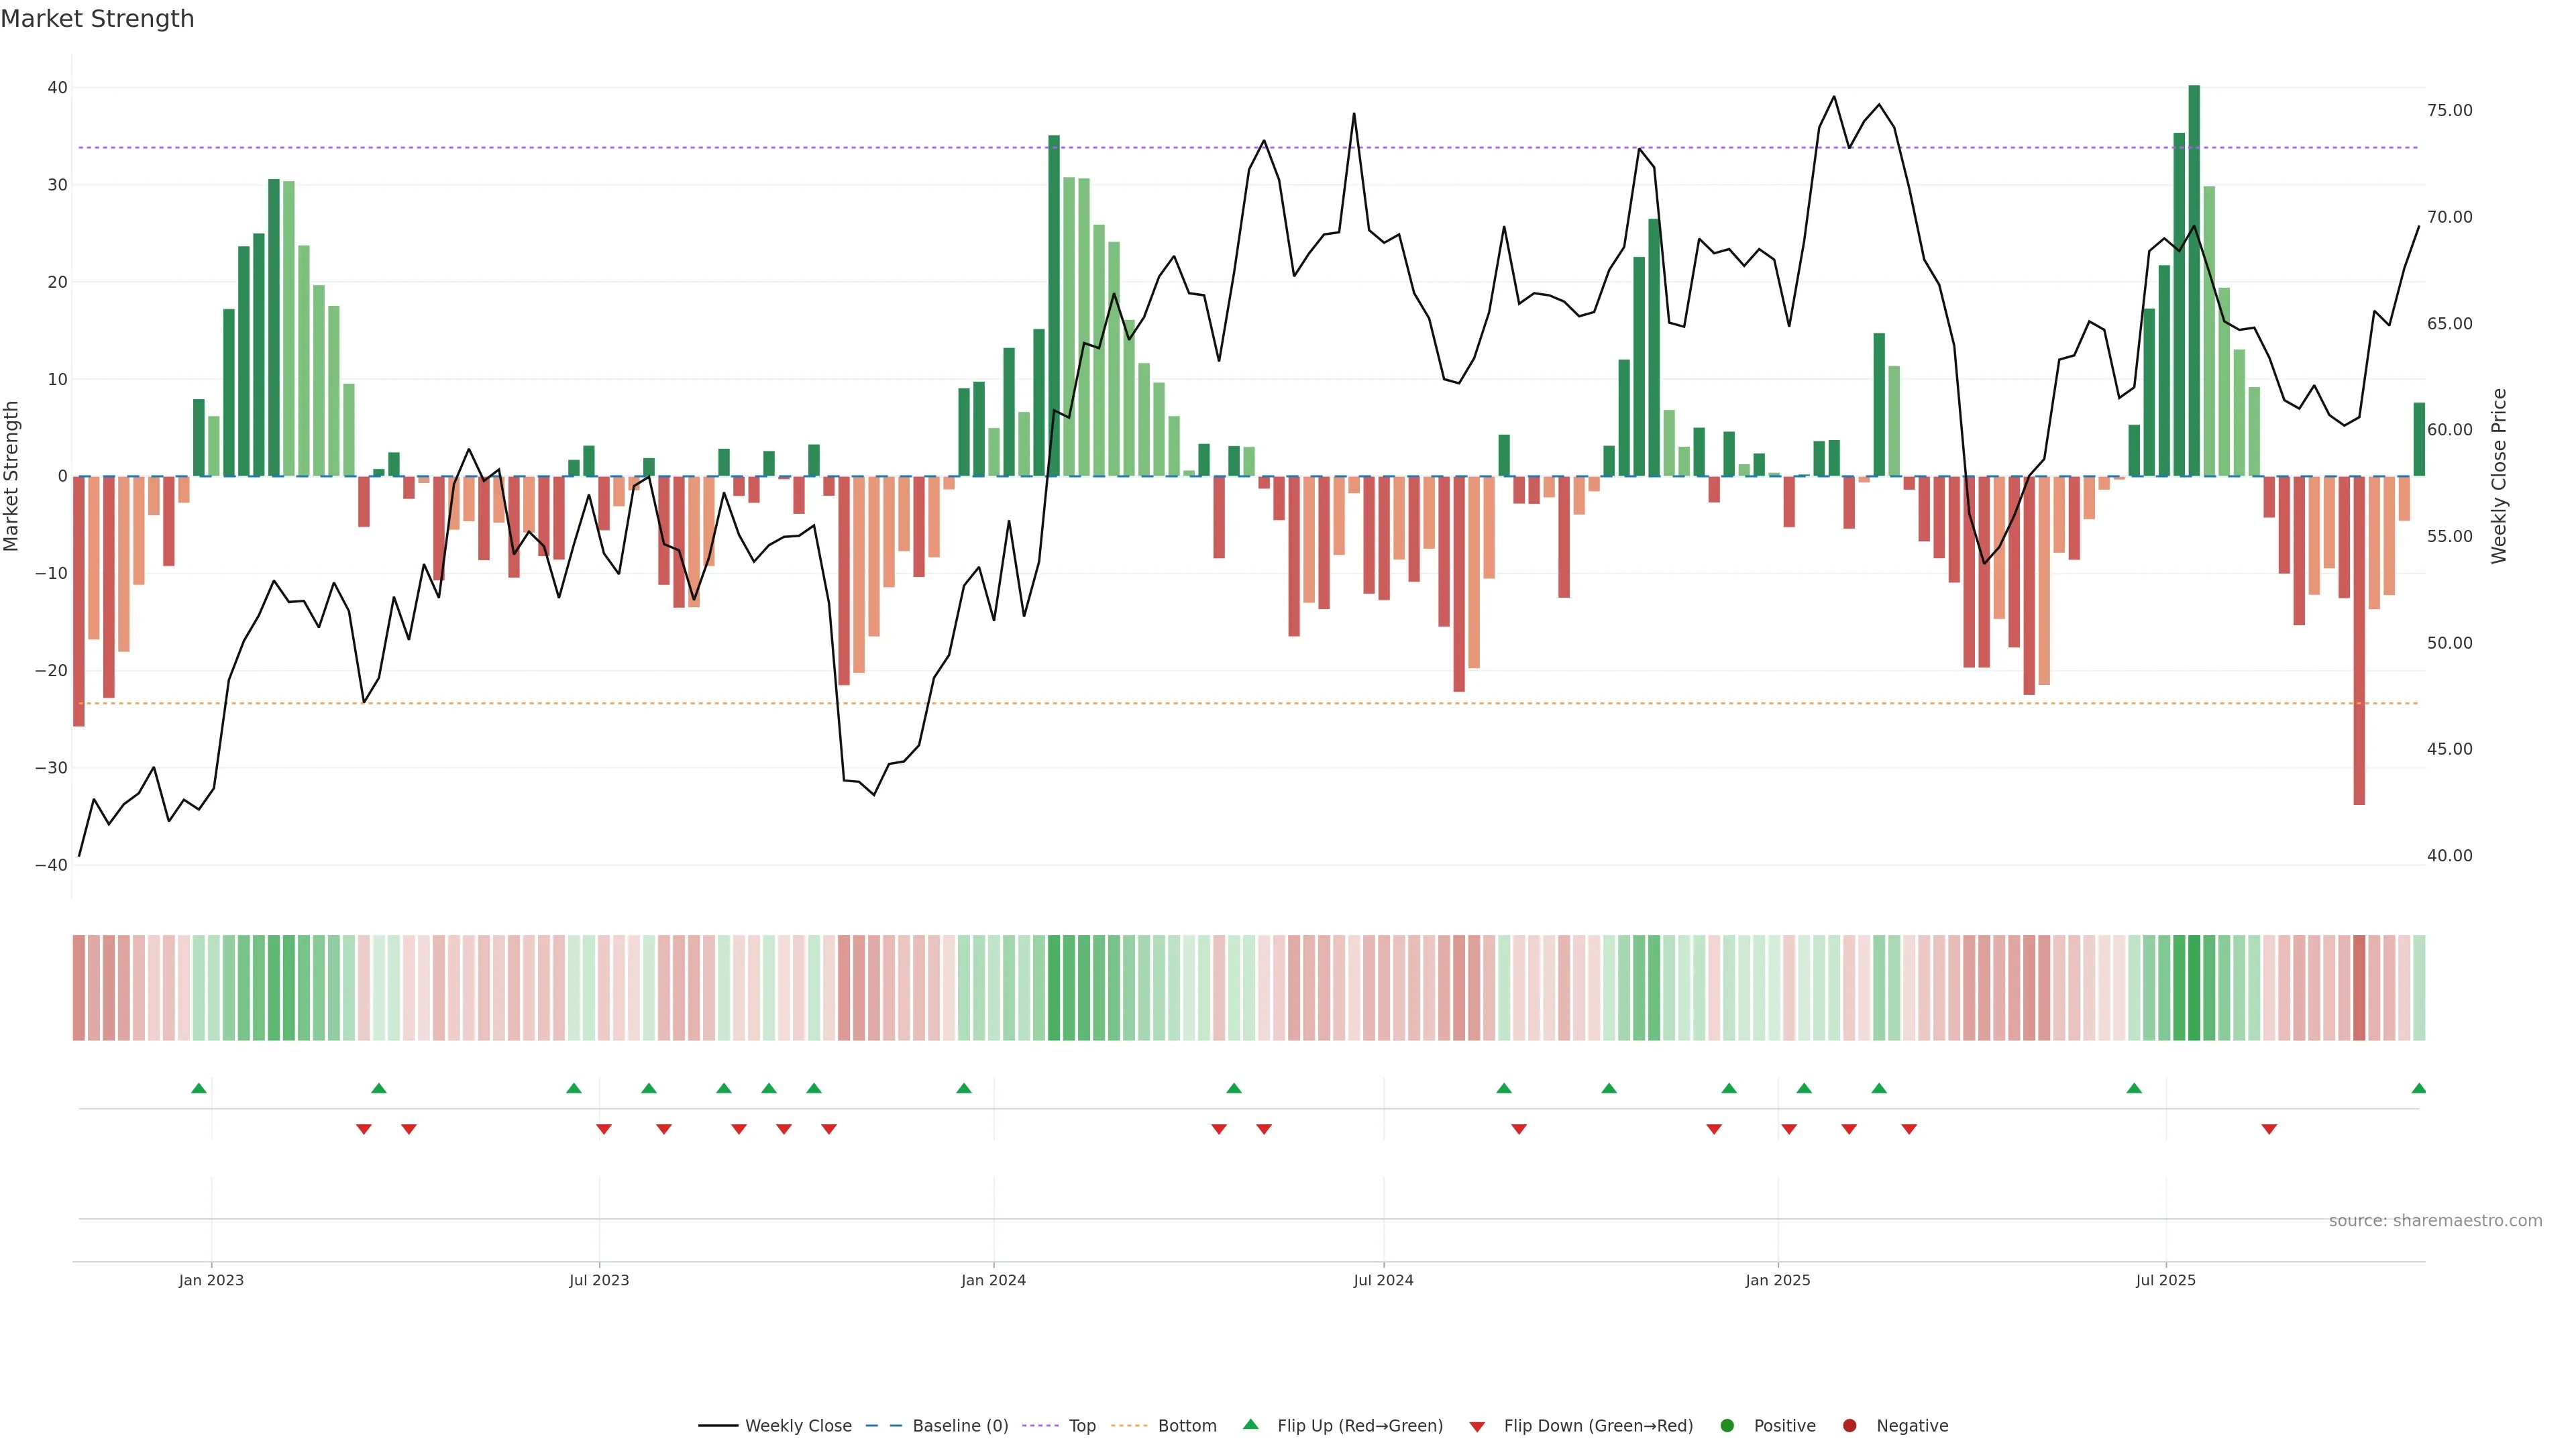Click the last red flip-down triangle marker
This screenshot has width=2576, height=1449.
click(2269, 1129)
